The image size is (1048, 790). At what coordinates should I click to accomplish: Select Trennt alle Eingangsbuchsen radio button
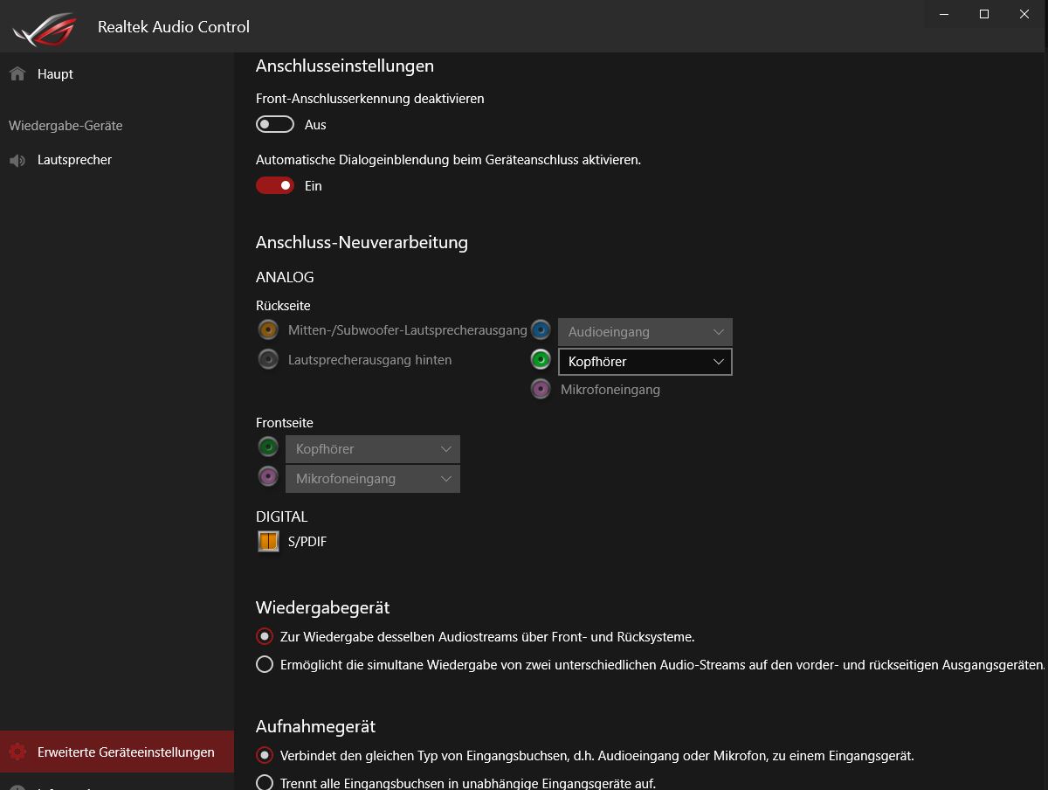tap(265, 783)
